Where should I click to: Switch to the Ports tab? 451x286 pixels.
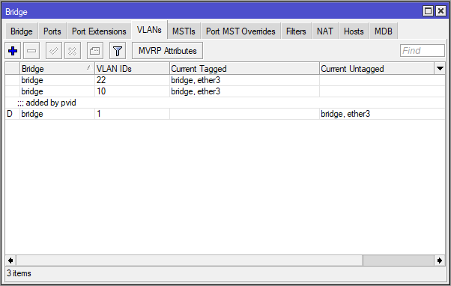tap(52, 31)
